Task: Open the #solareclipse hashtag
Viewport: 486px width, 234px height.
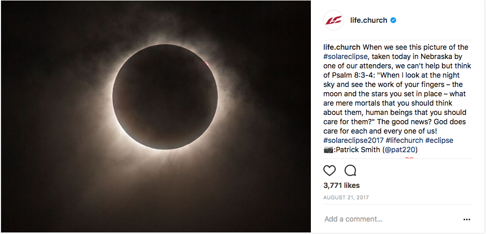Action: [x=345, y=57]
